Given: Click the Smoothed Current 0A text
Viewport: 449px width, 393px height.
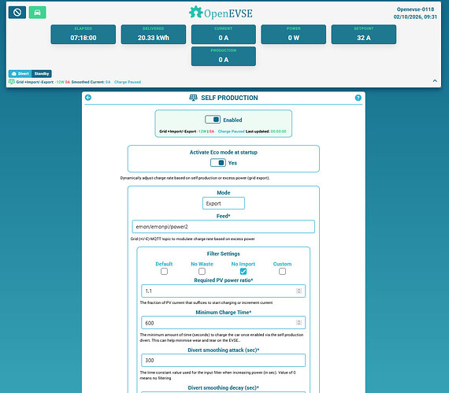Looking at the screenshot, I should [x=91, y=82].
